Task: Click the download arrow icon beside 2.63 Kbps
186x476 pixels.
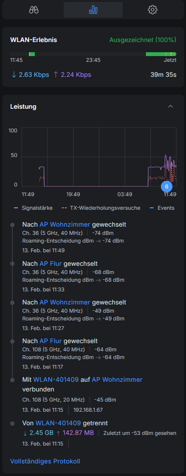Action: point(14,75)
